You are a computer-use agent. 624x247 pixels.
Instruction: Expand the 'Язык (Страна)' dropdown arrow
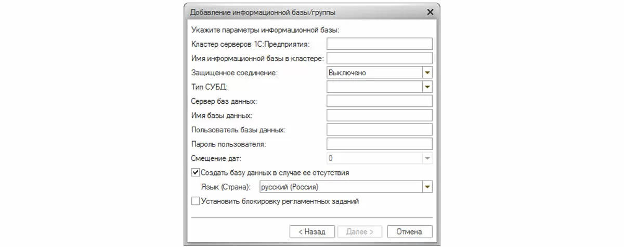click(x=427, y=186)
